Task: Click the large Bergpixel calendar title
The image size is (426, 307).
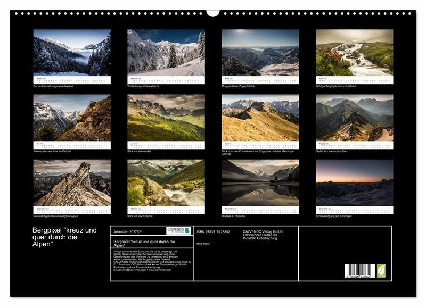Action: point(64,237)
